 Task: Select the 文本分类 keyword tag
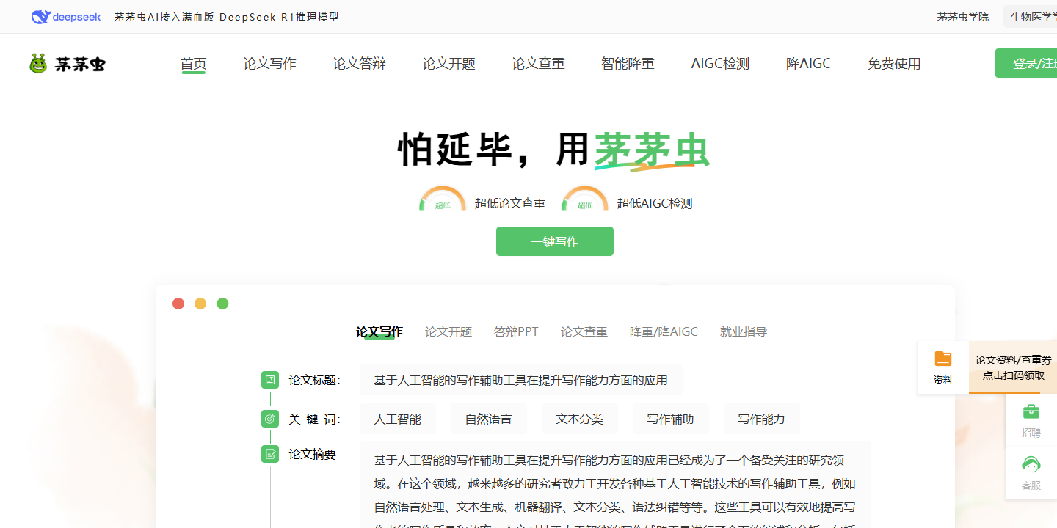coord(580,419)
